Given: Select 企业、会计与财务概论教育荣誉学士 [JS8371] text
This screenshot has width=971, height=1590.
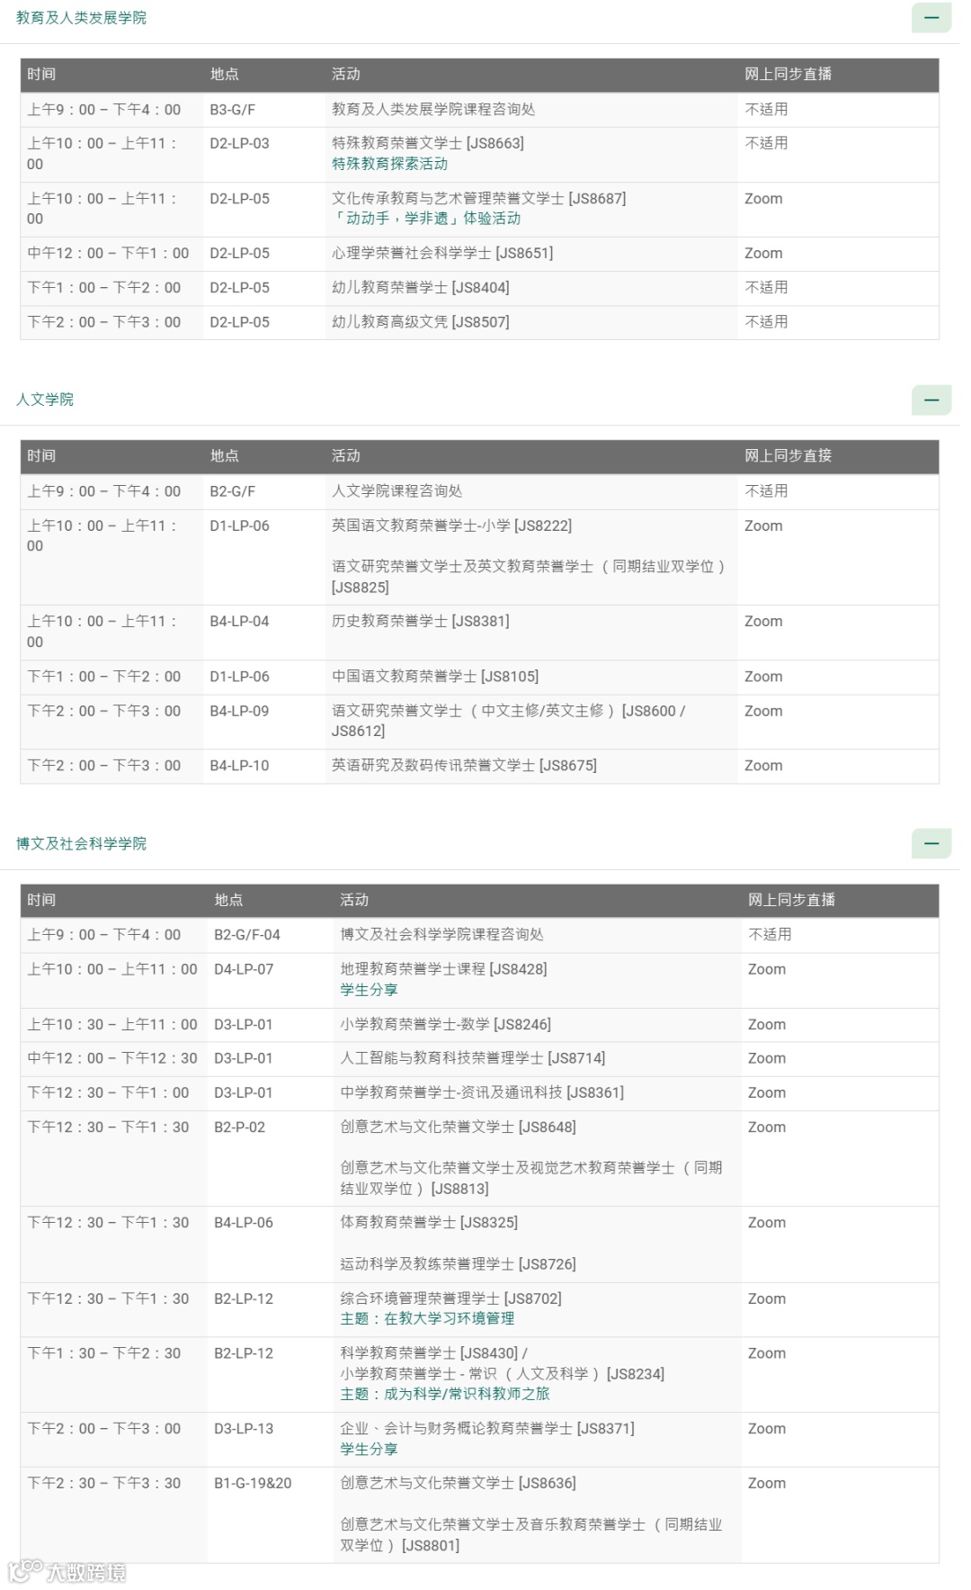Looking at the screenshot, I should (487, 1429).
